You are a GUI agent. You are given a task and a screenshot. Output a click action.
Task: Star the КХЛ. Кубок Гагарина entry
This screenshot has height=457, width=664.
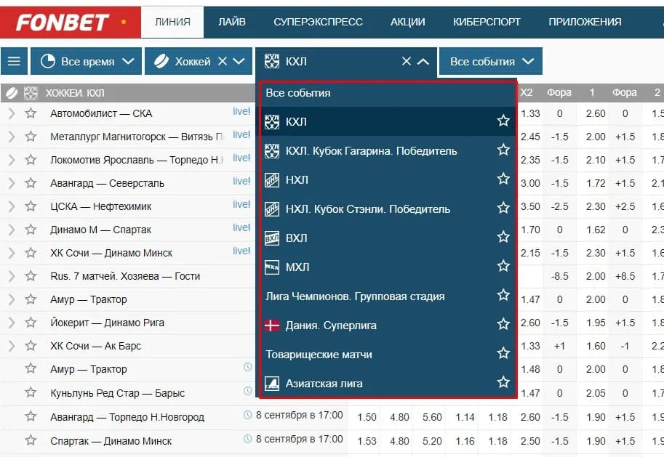click(x=503, y=150)
